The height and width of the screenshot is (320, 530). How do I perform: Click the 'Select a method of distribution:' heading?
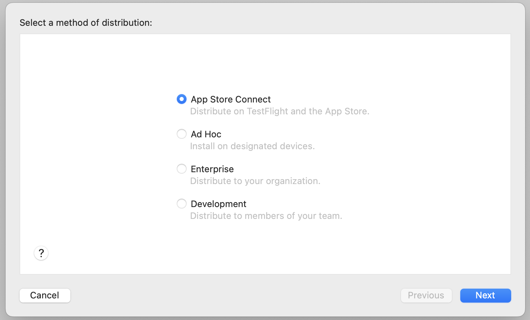point(86,23)
